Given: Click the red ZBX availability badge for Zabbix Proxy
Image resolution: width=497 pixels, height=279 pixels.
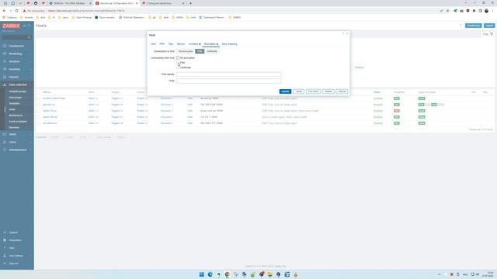Looking at the screenshot, I should pos(397,111).
